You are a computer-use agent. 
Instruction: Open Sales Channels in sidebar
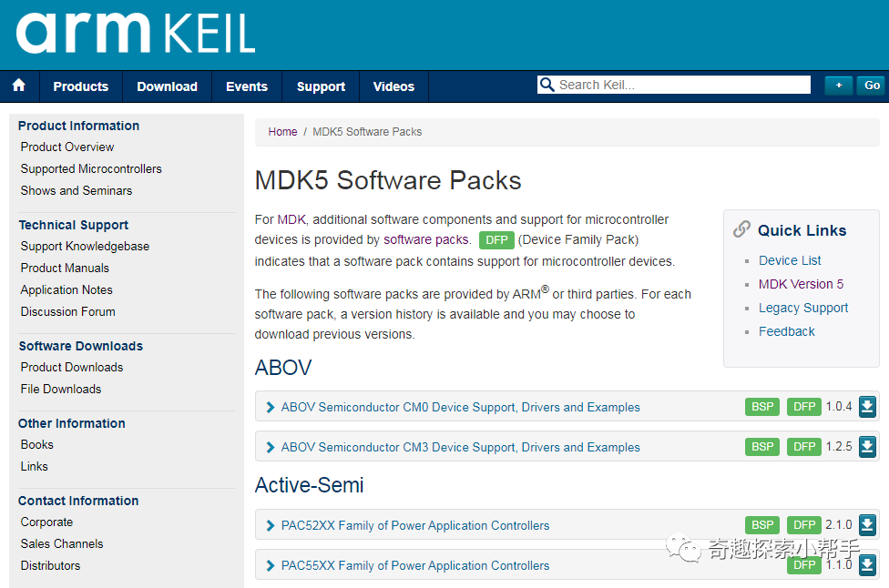click(x=62, y=543)
